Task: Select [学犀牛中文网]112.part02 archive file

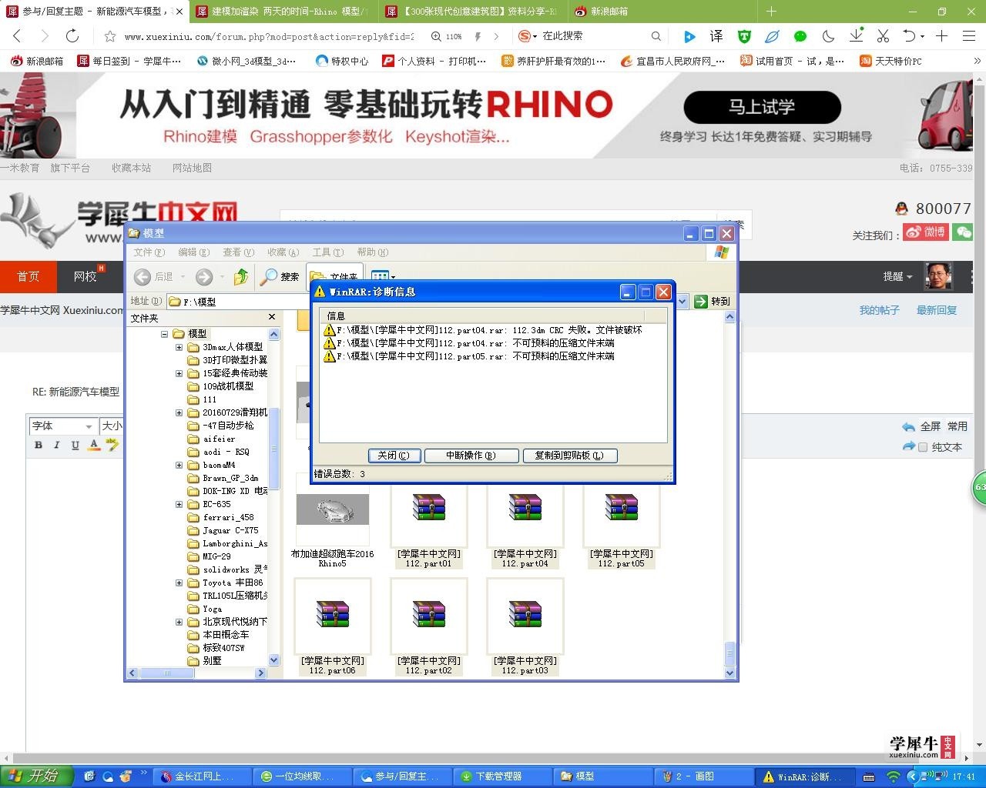Action: (429, 627)
